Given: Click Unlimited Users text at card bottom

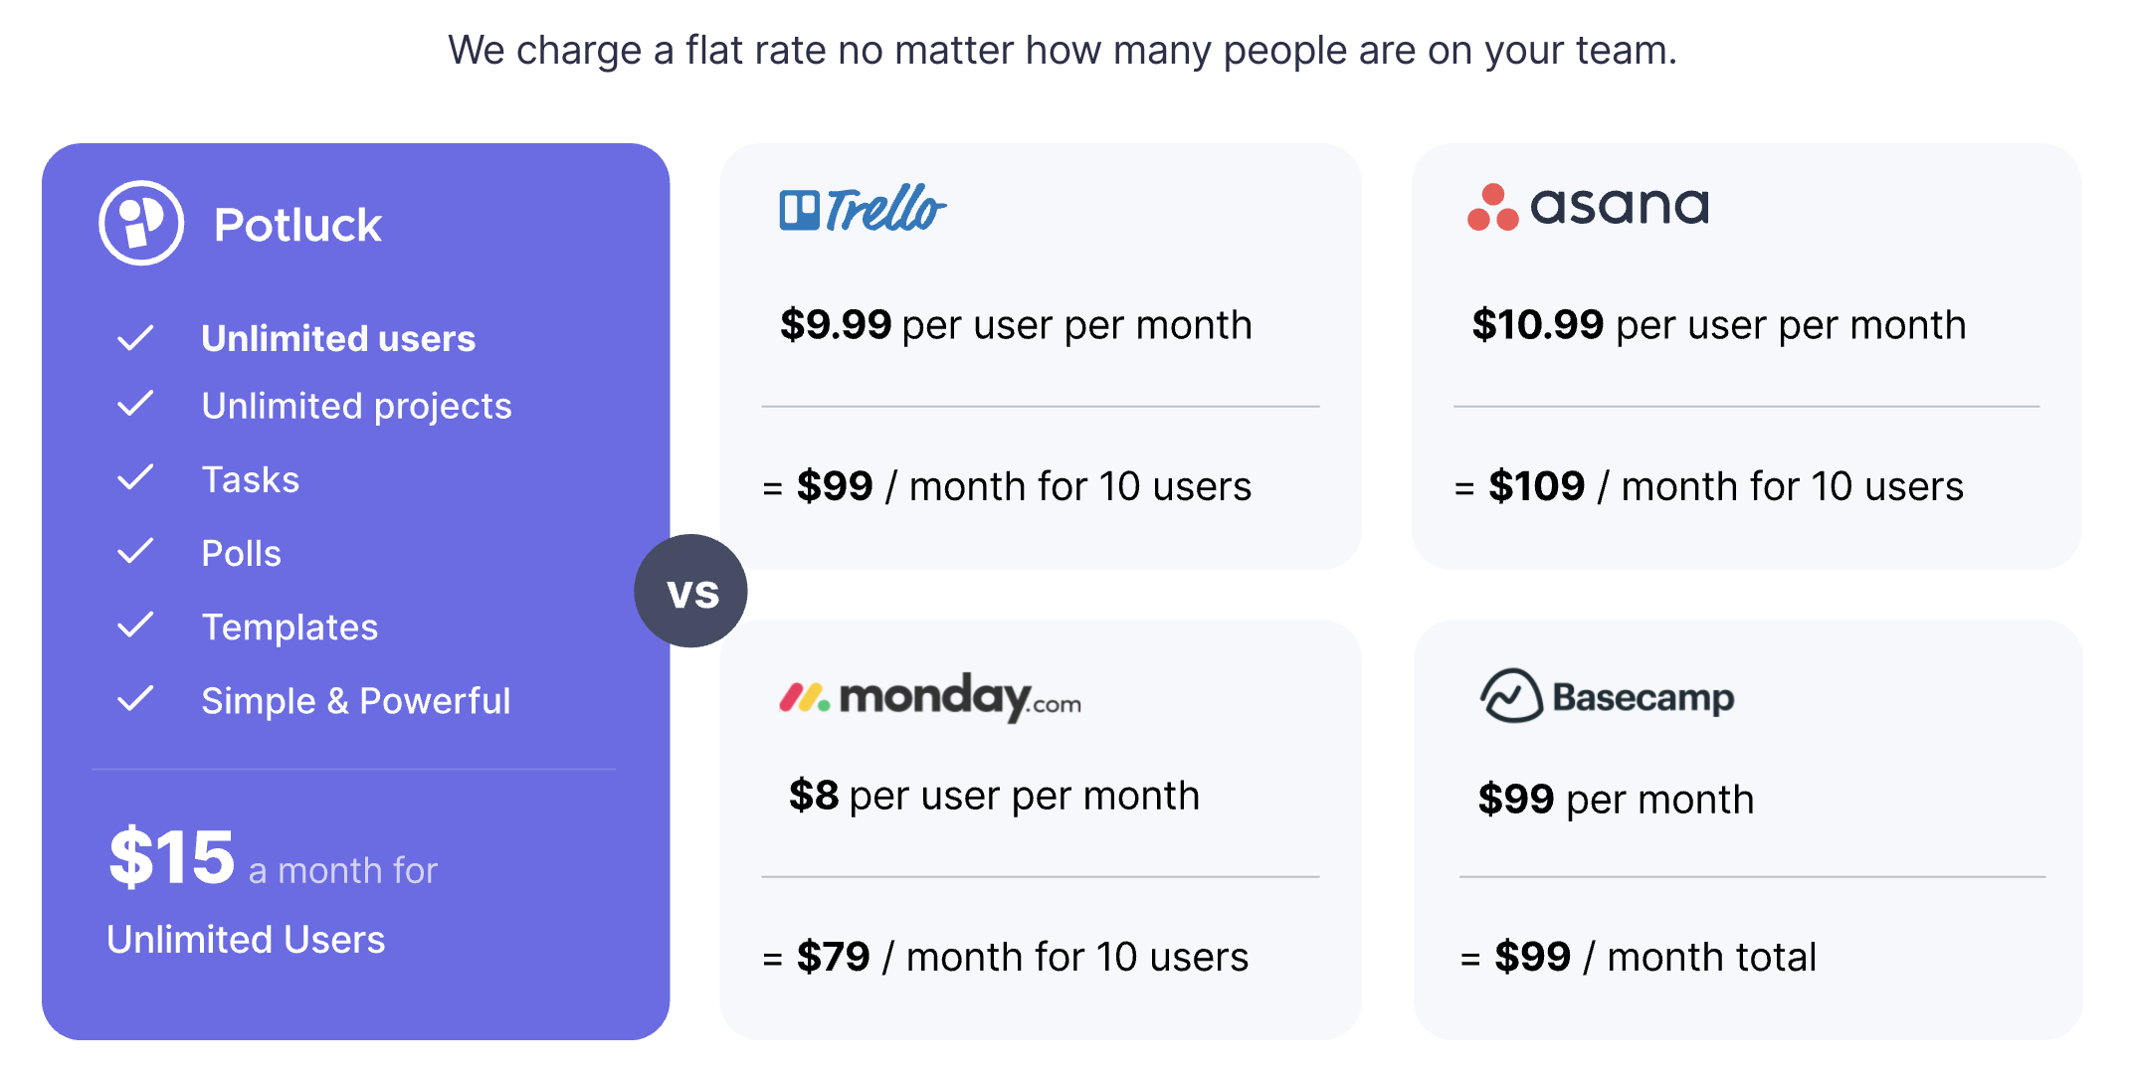Looking at the screenshot, I should [246, 939].
